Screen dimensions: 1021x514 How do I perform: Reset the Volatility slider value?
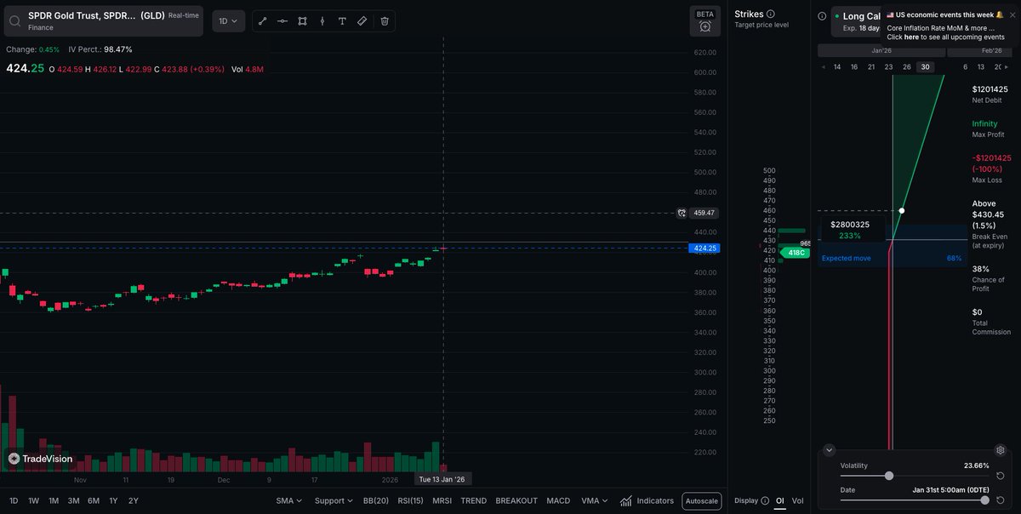(x=1001, y=476)
